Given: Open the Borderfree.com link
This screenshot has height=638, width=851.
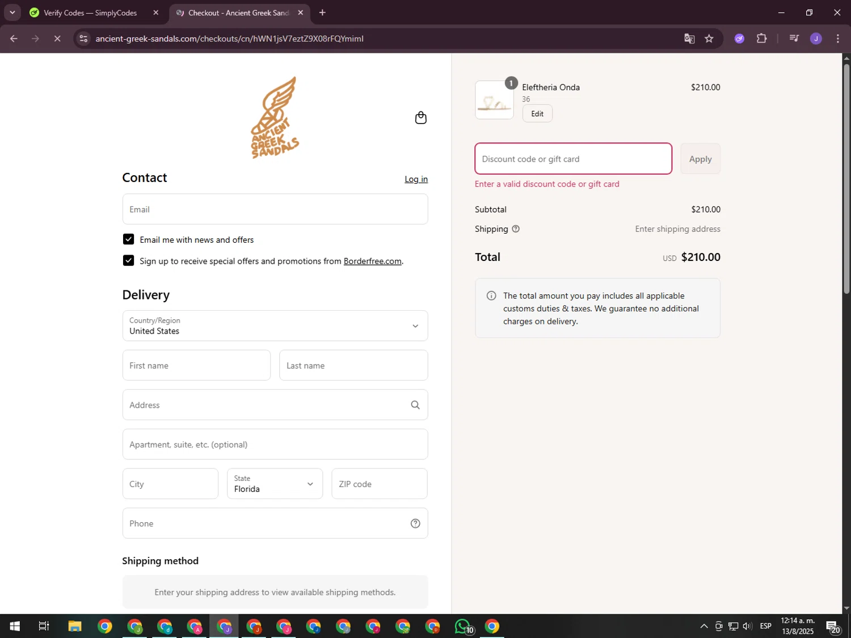Looking at the screenshot, I should click(x=372, y=261).
